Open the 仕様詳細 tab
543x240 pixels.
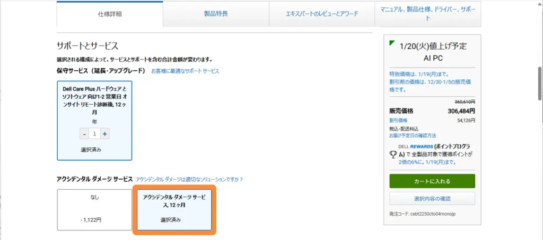click(110, 14)
